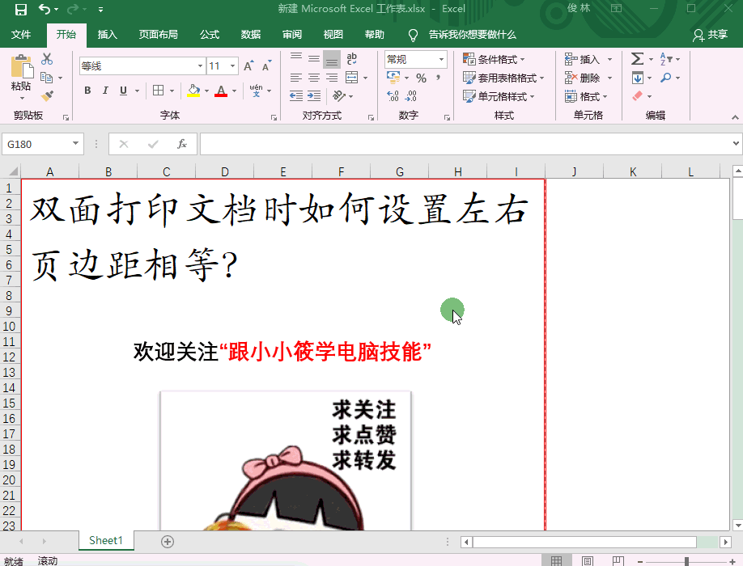Expand the number format 常规 dropdown

(442, 59)
